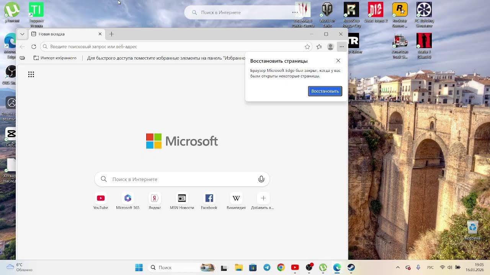Open Task View from the taskbar
This screenshot has height=275, width=490.
(x=224, y=268)
